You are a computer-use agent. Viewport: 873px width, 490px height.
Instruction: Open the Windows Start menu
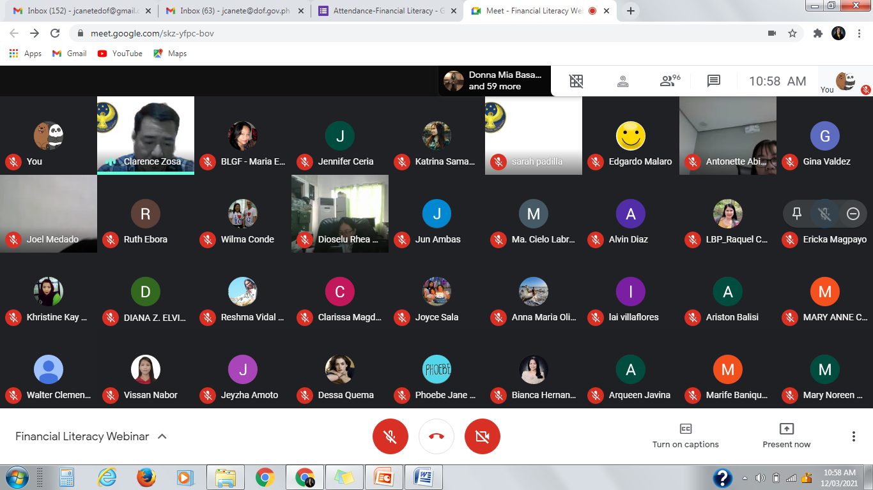click(17, 477)
